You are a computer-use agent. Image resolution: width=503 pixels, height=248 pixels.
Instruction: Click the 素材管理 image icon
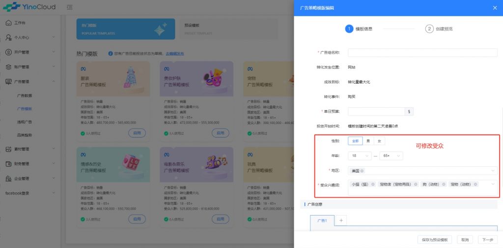tap(9, 149)
